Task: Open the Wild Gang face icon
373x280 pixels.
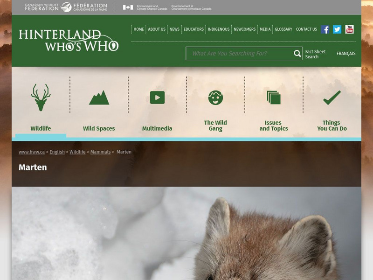Action: [215, 98]
